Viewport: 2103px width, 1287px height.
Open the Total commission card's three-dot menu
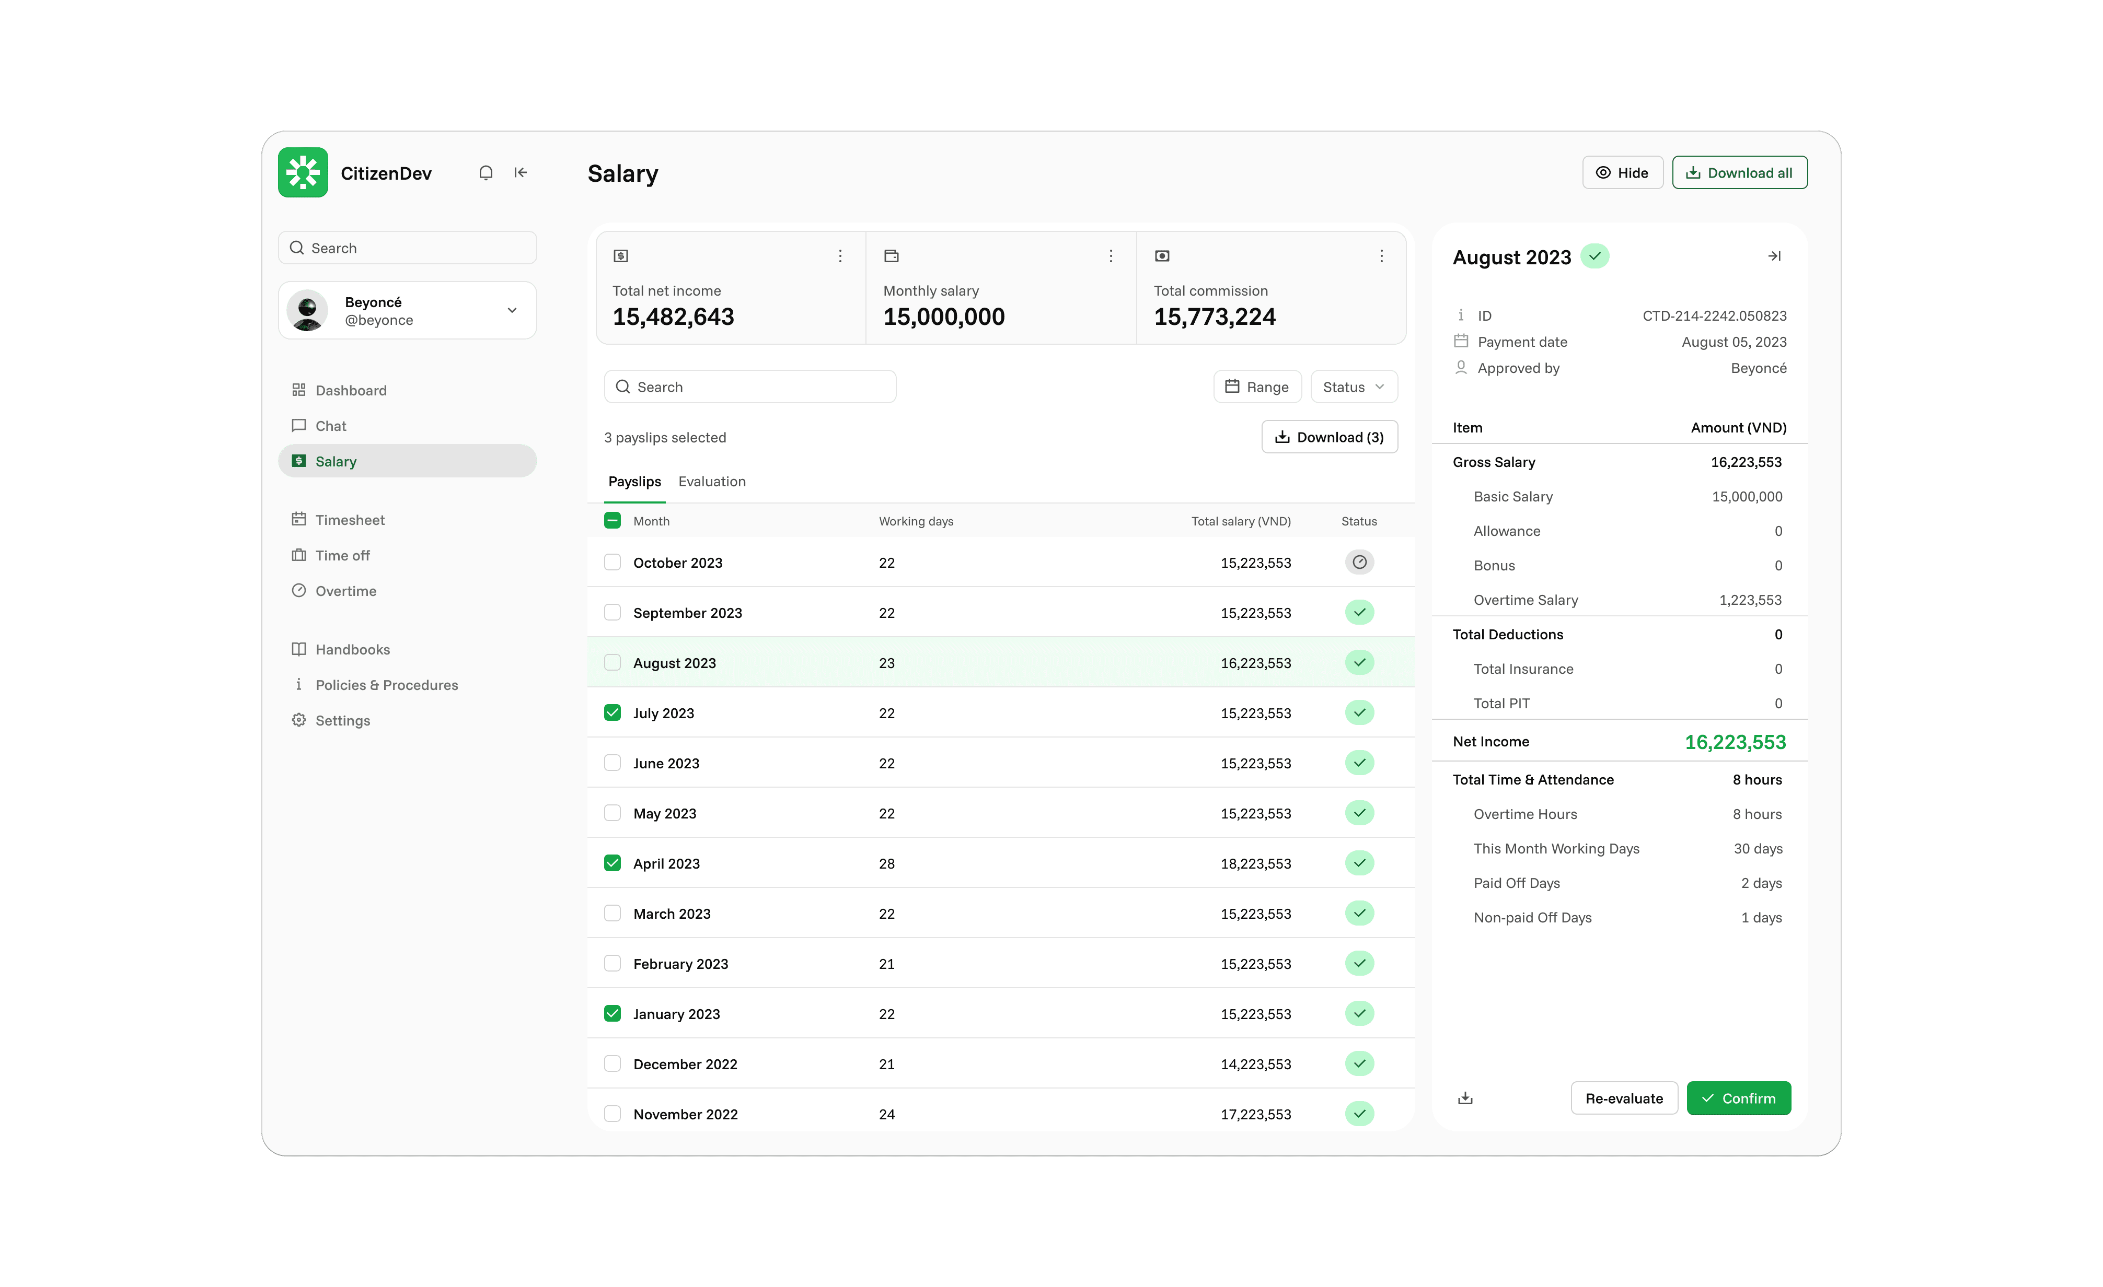point(1381,256)
